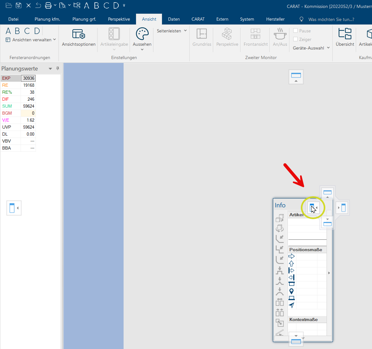Enable the Zeiger checkbox
The width and height of the screenshot is (372, 349).
[295, 39]
